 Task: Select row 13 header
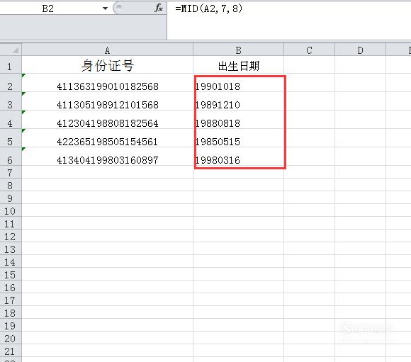(11, 249)
